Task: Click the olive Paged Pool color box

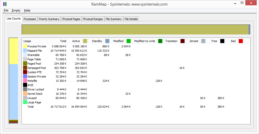Action: click(x=25, y=63)
